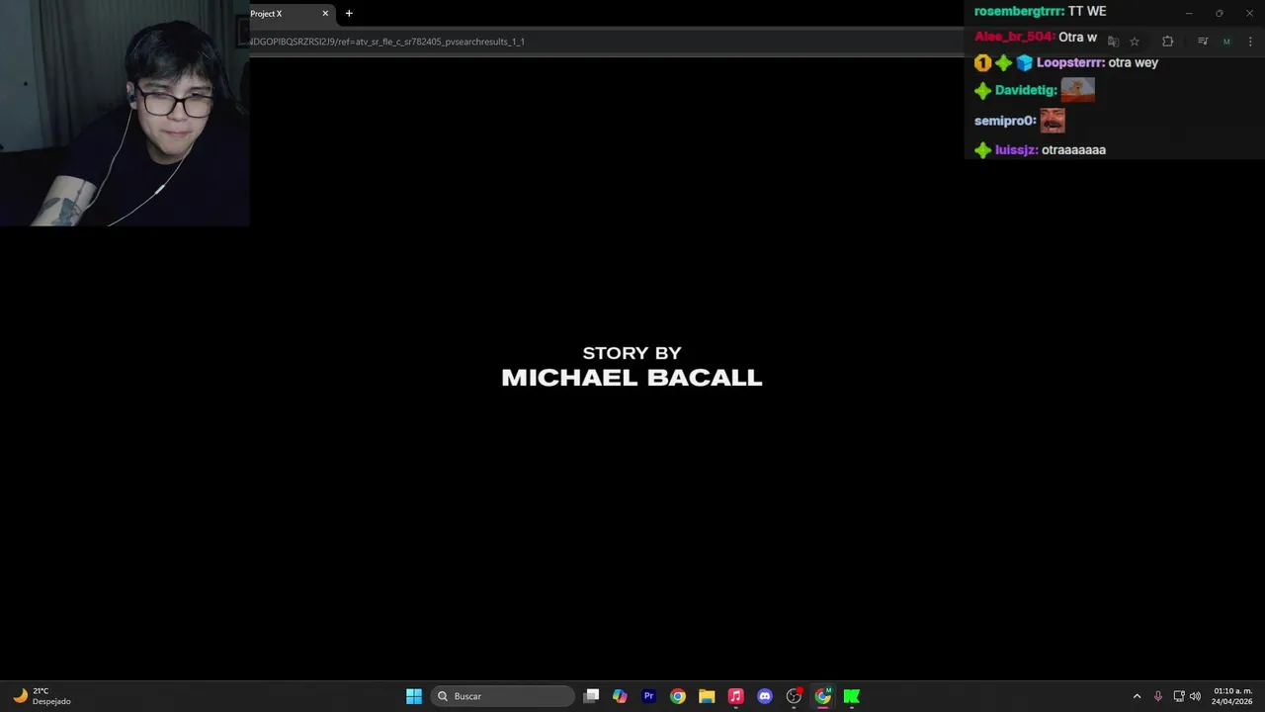Click the emote in Davidetig's message
The width and height of the screenshot is (1265, 712).
[1077, 90]
